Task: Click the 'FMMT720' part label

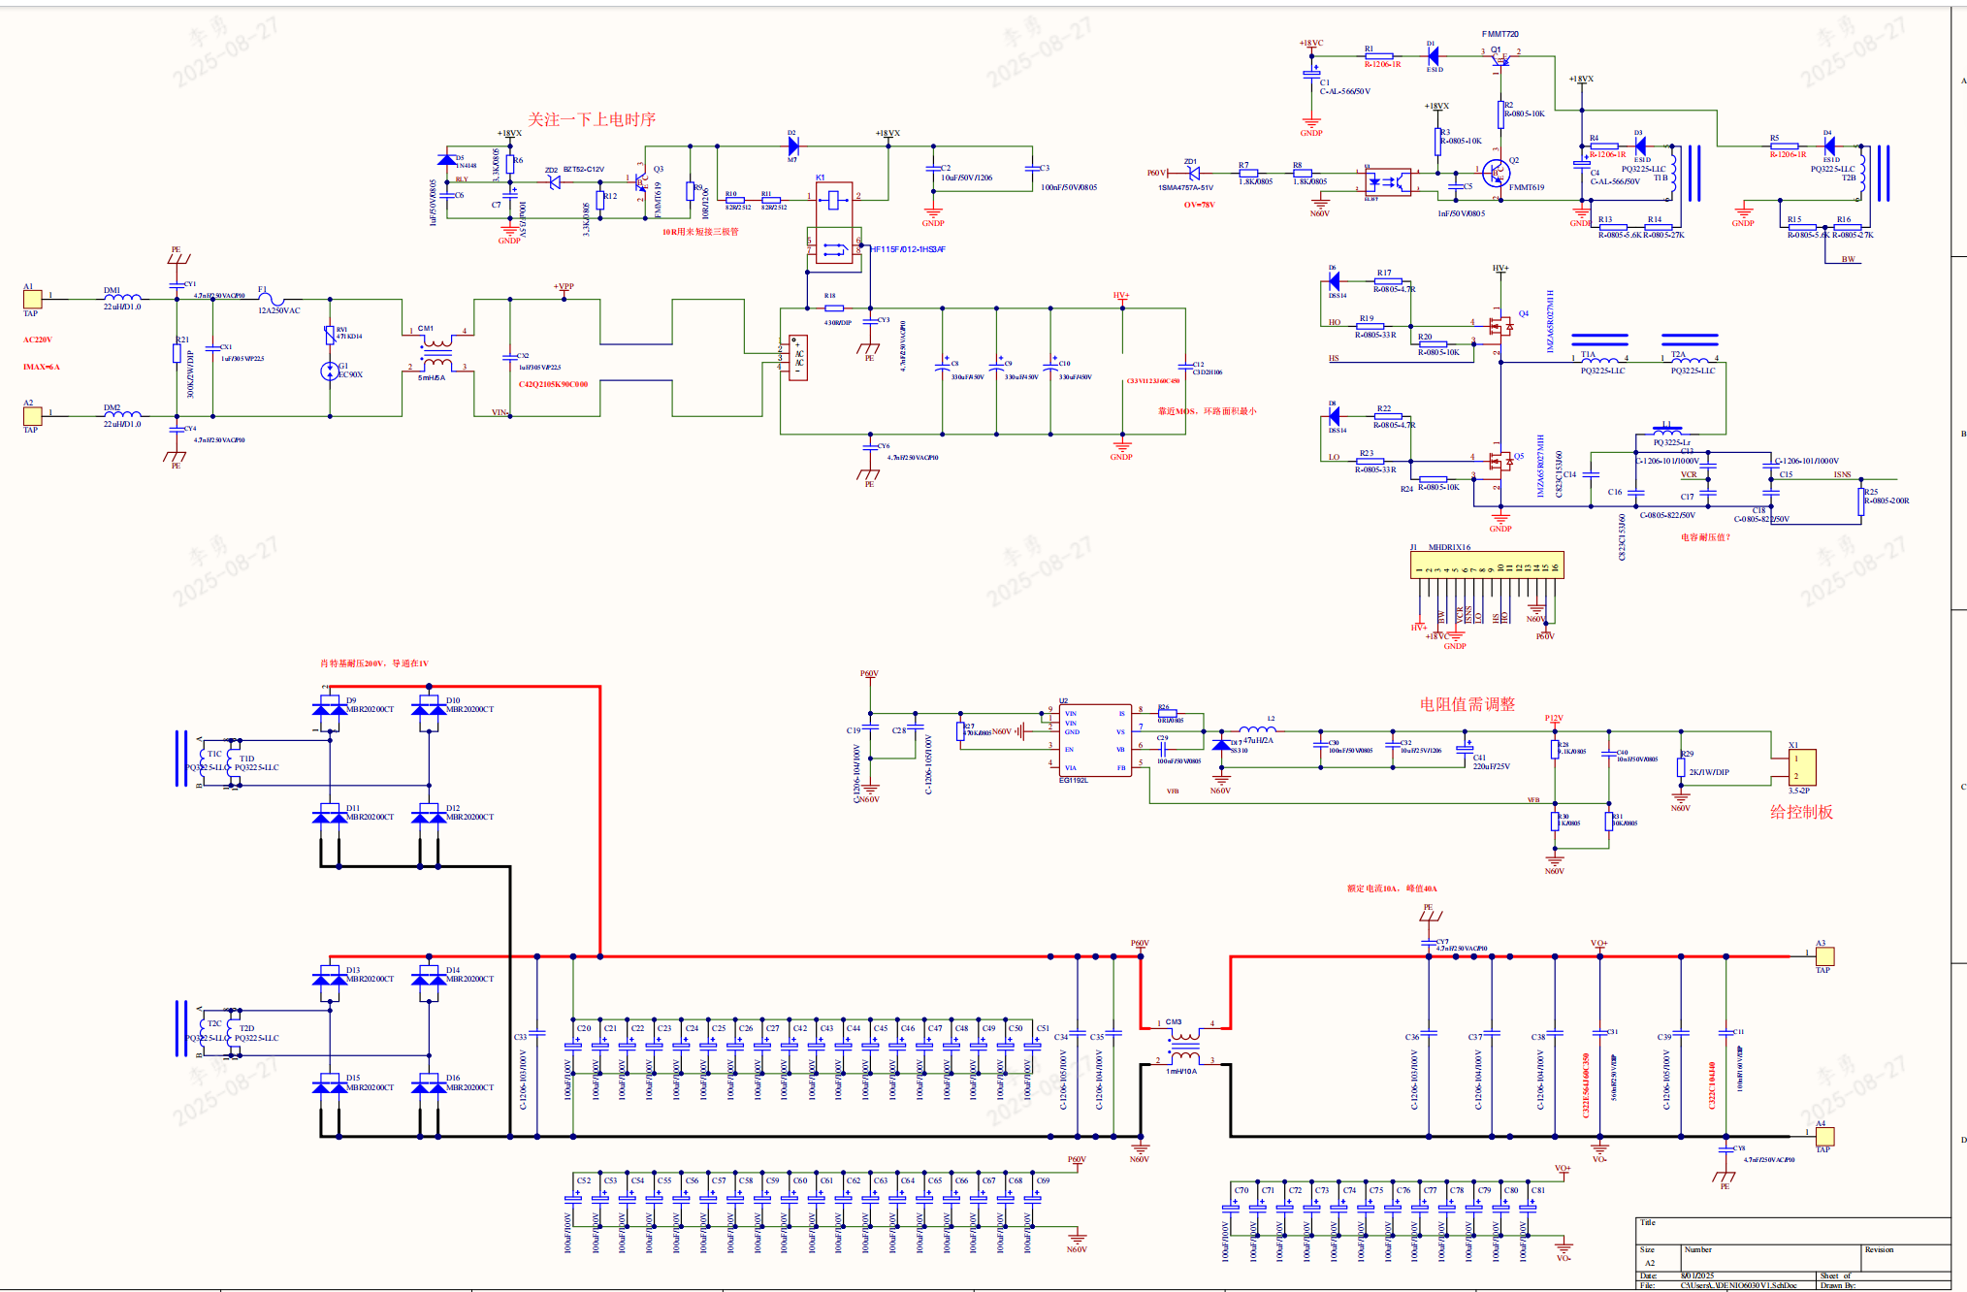Action: (1499, 34)
